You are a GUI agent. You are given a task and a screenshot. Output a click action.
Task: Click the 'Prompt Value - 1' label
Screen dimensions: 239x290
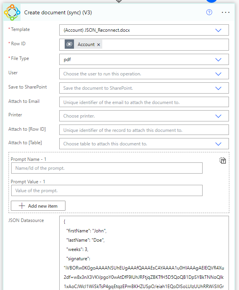(28, 182)
